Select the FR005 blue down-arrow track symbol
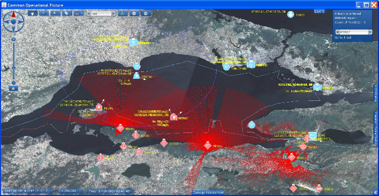Screen dimensions: 379x196 click(x=290, y=15)
